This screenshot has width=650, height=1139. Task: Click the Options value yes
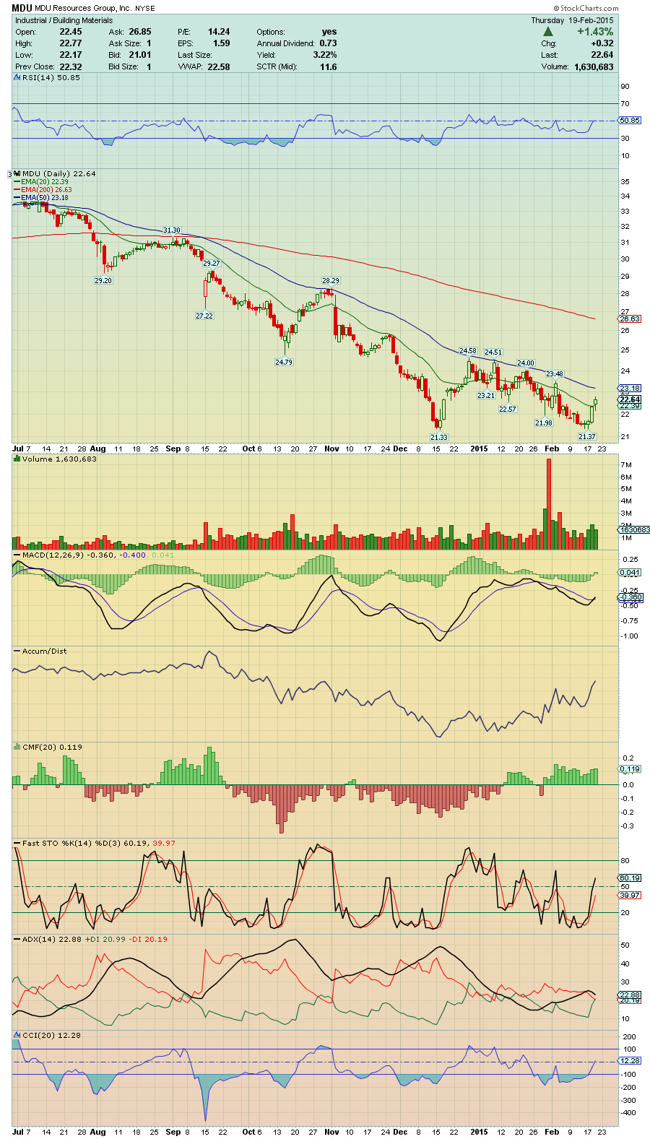pos(329,32)
